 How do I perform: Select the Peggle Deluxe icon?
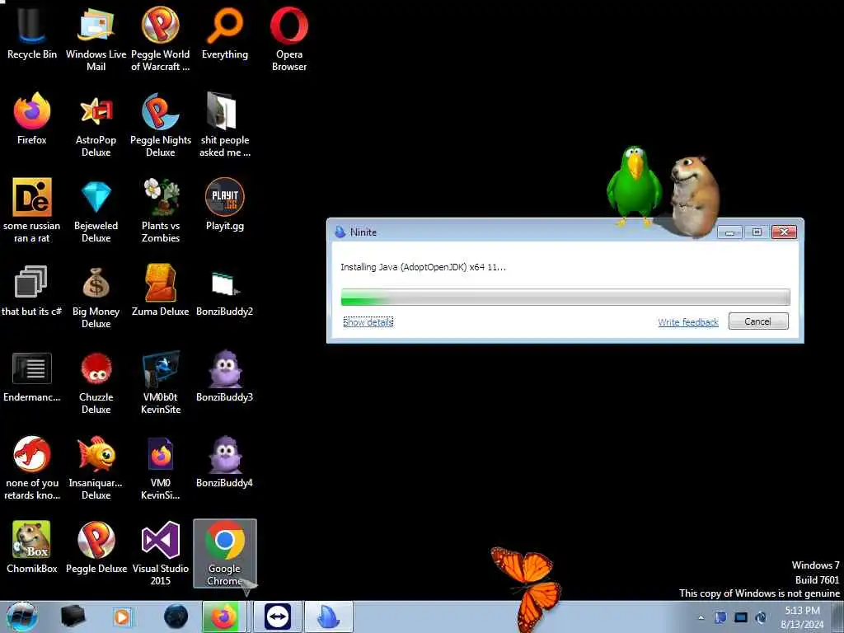pos(96,547)
